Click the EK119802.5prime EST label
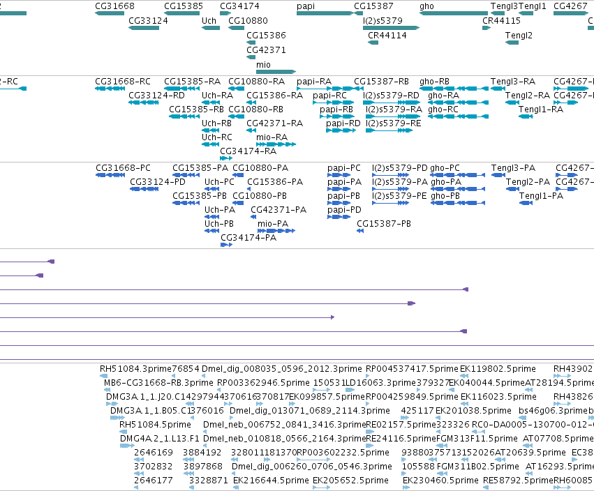Viewport: 594px width, 491px height. click(x=498, y=369)
